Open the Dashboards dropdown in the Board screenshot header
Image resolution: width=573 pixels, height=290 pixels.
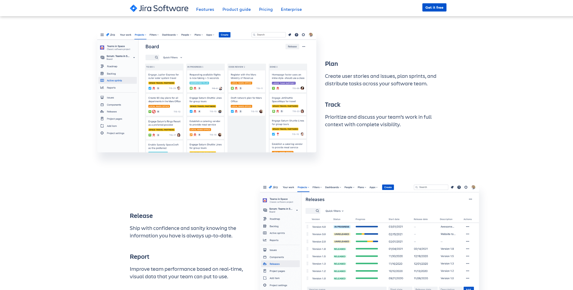coord(170,35)
